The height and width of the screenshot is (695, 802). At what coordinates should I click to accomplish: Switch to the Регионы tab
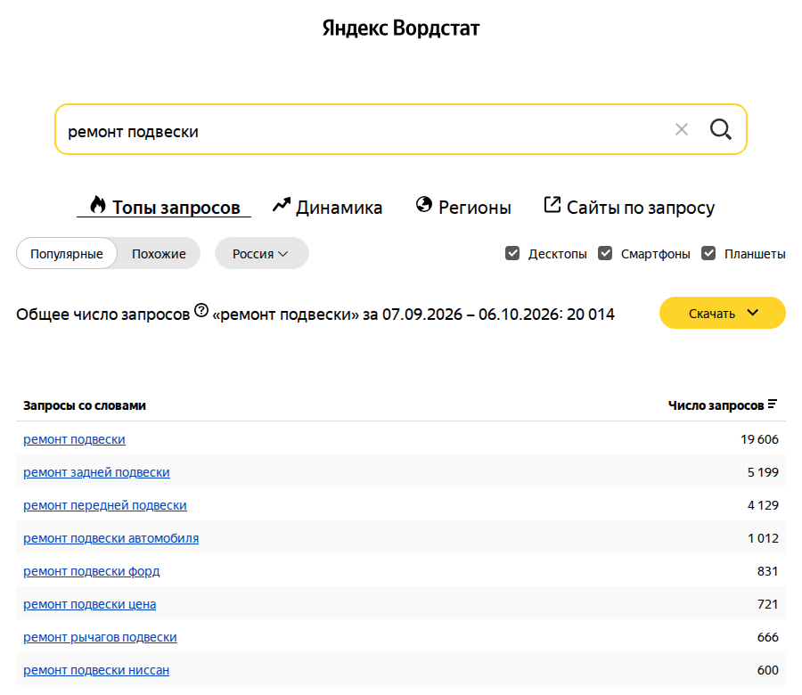pyautogui.click(x=463, y=207)
